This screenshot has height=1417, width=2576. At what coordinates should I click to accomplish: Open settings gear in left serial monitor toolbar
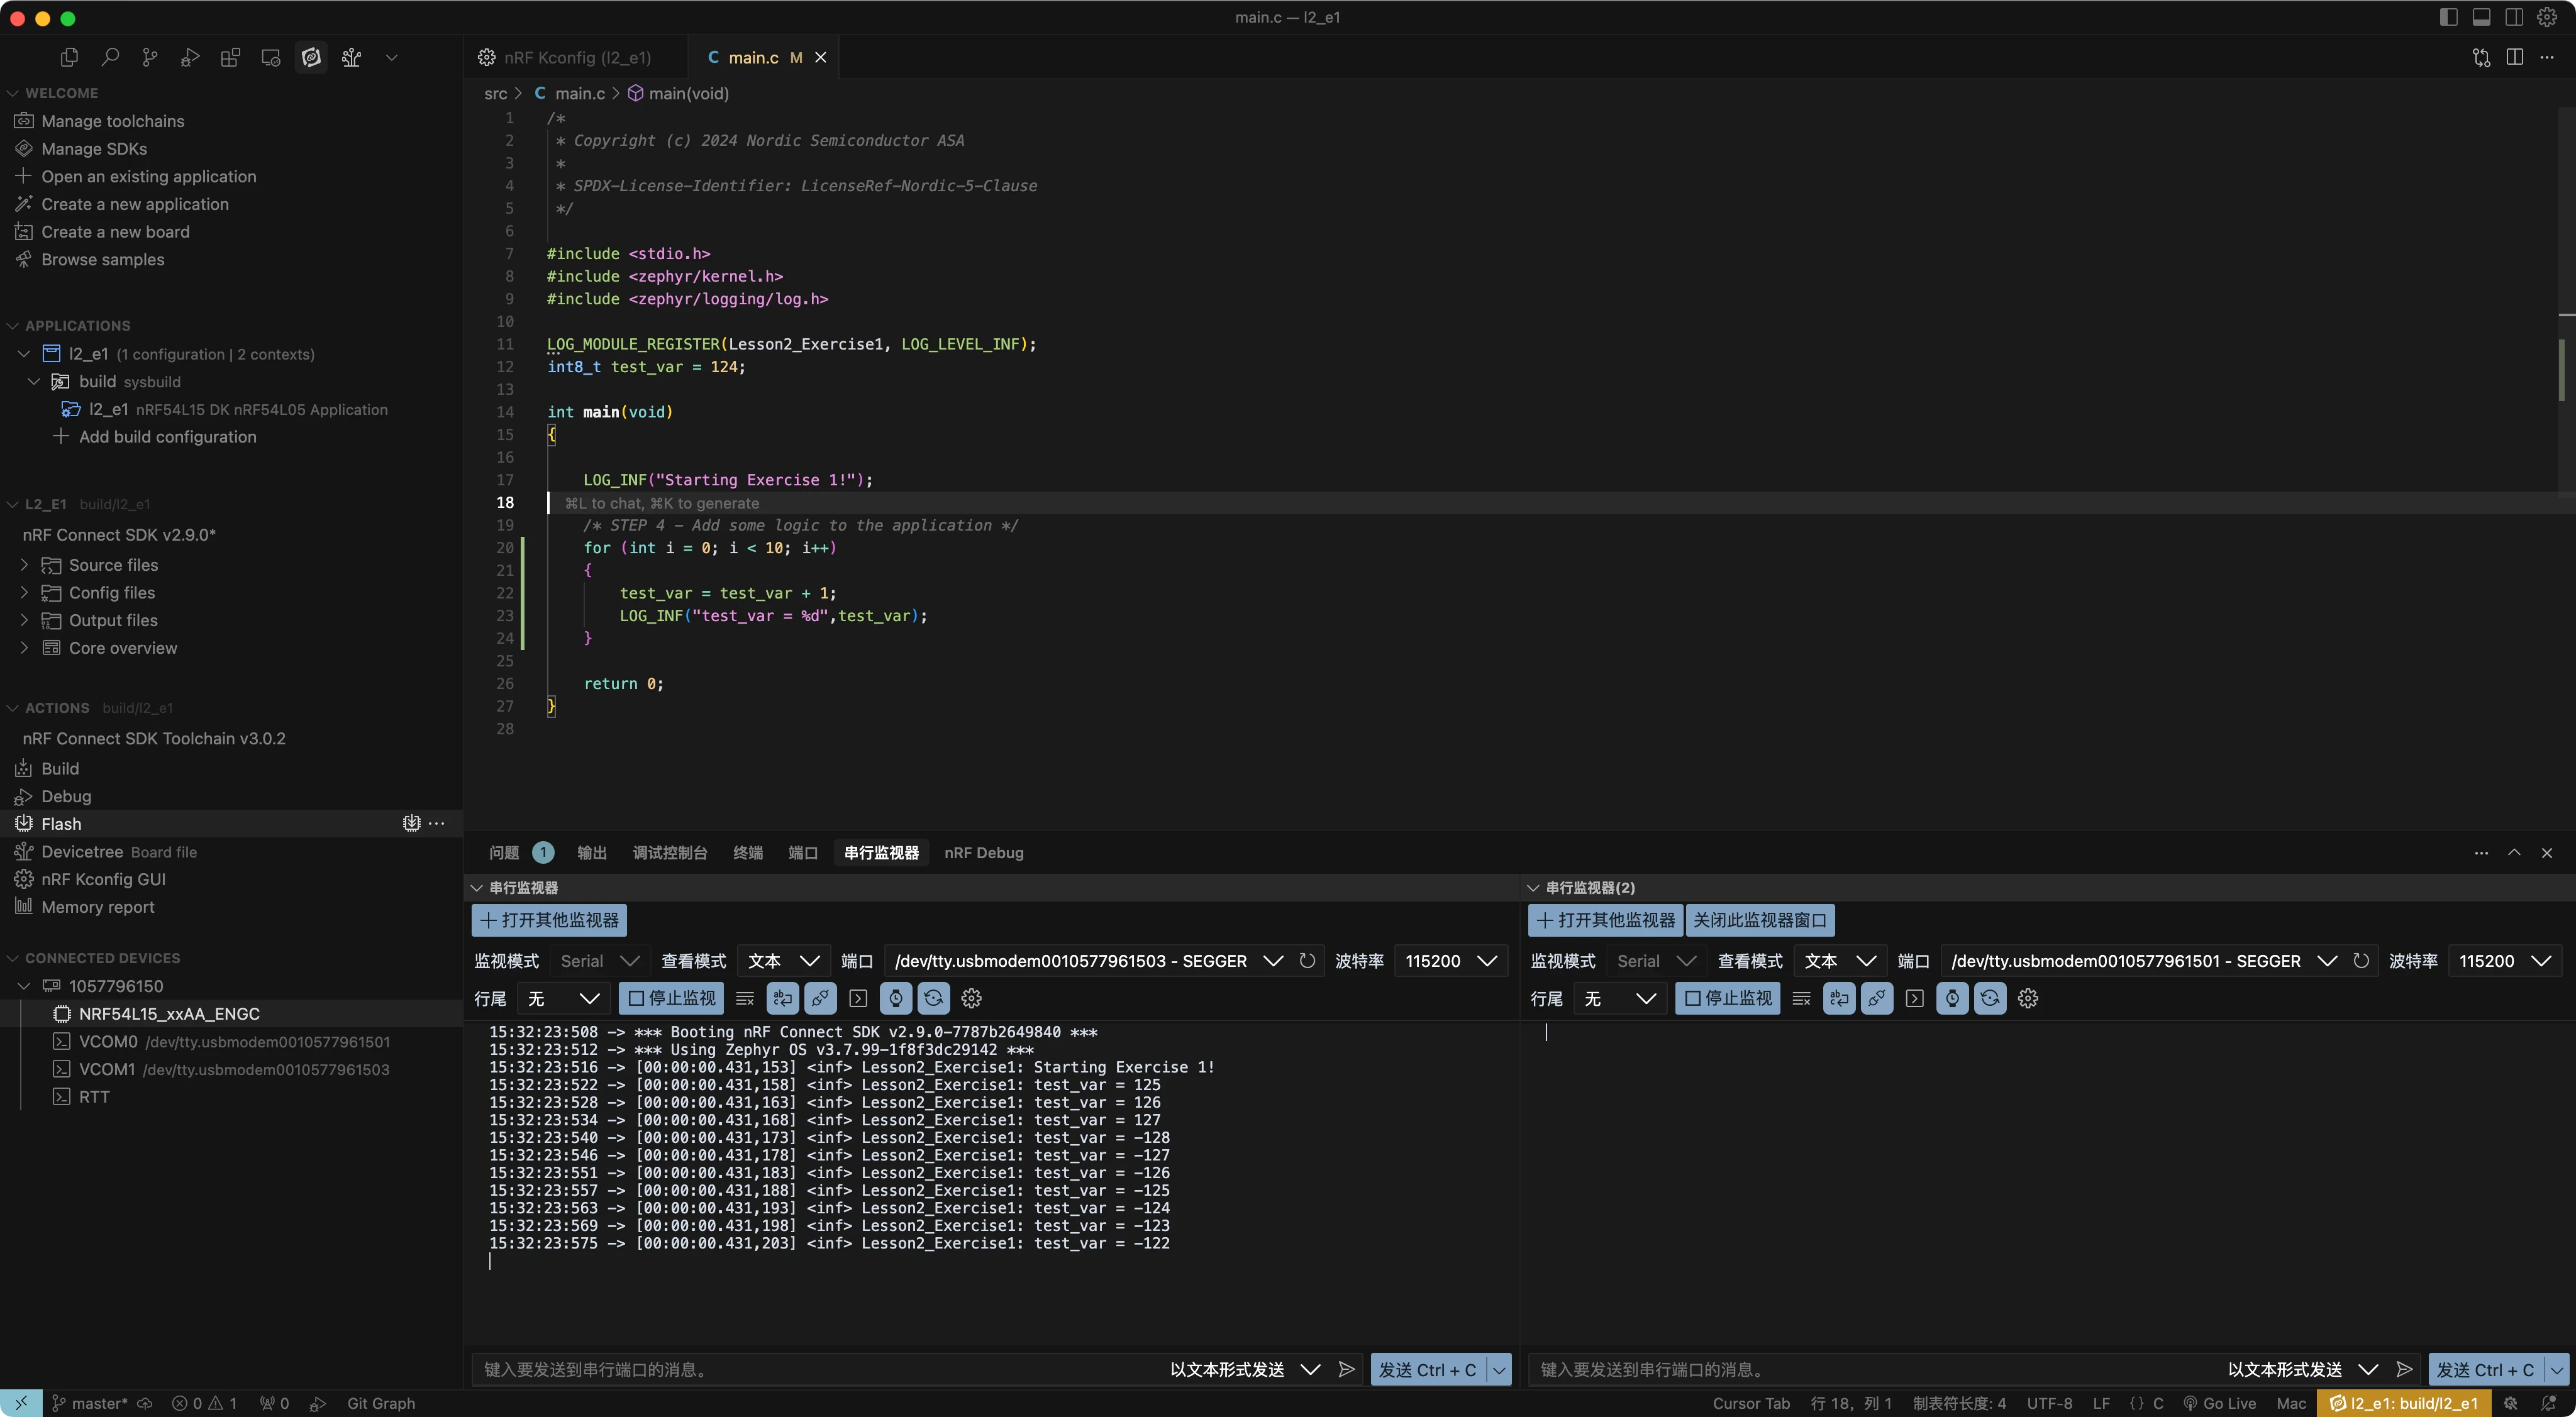coord(971,998)
